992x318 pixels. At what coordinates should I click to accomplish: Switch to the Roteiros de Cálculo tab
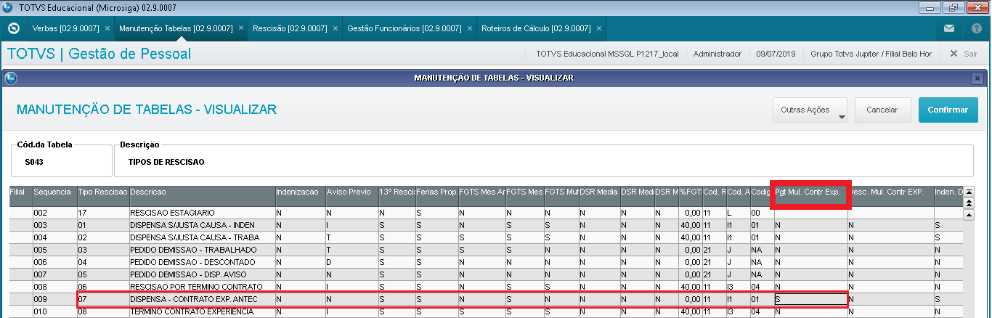pos(536,28)
